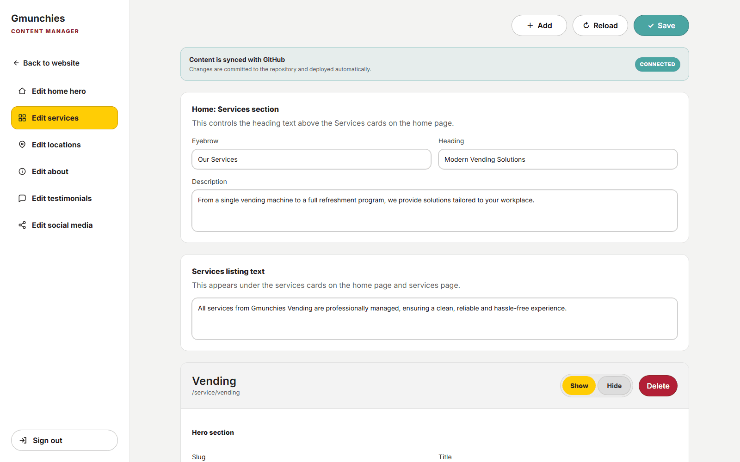The width and height of the screenshot is (740, 462).
Task: Click the info circle icon for Edit about
Action: pos(22,171)
